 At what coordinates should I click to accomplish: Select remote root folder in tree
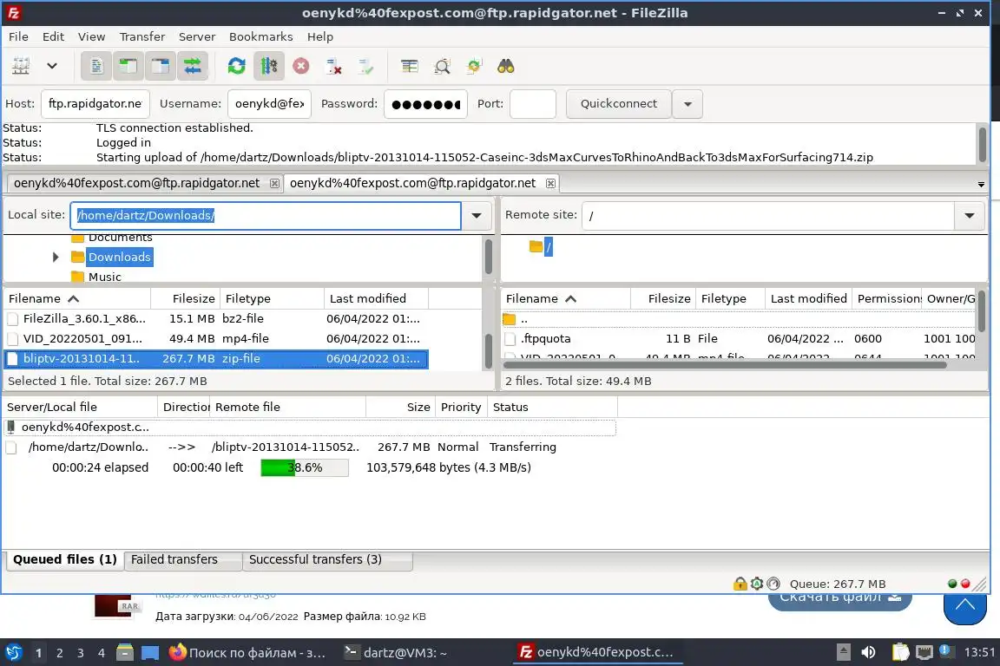pyautogui.click(x=548, y=246)
